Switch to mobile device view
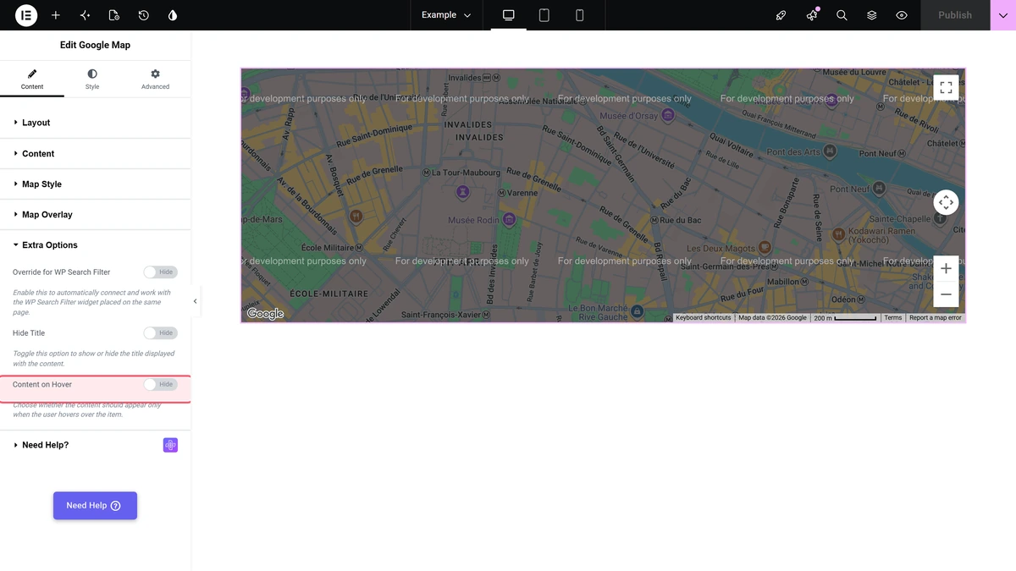Image resolution: width=1016 pixels, height=571 pixels. 580,15
